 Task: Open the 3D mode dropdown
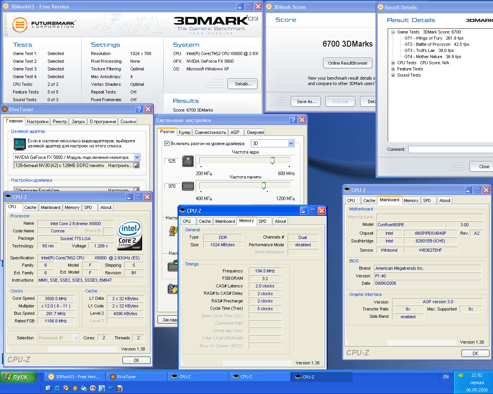[x=291, y=144]
